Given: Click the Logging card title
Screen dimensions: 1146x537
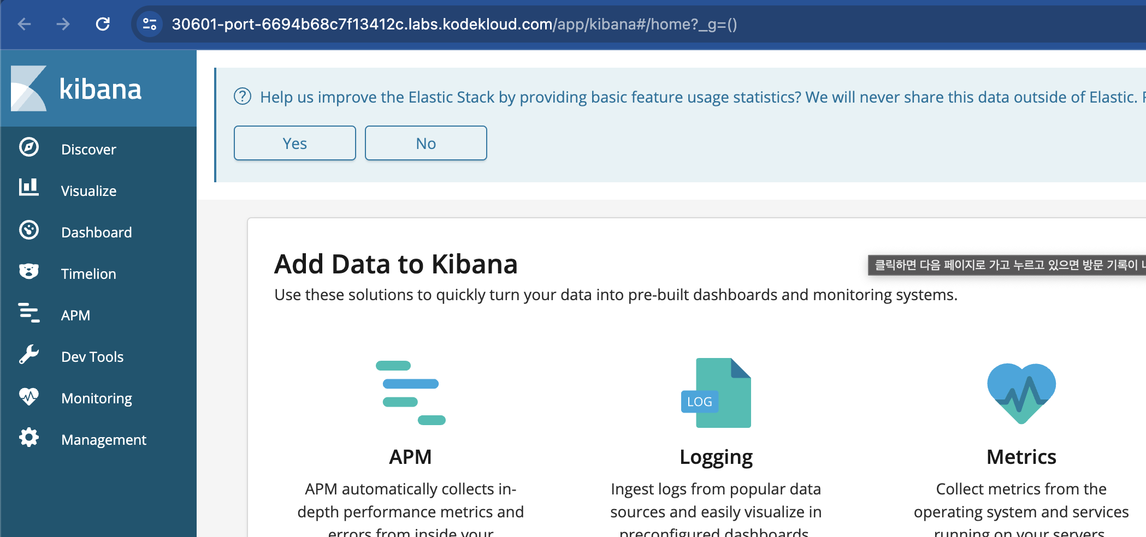Looking at the screenshot, I should (716, 457).
